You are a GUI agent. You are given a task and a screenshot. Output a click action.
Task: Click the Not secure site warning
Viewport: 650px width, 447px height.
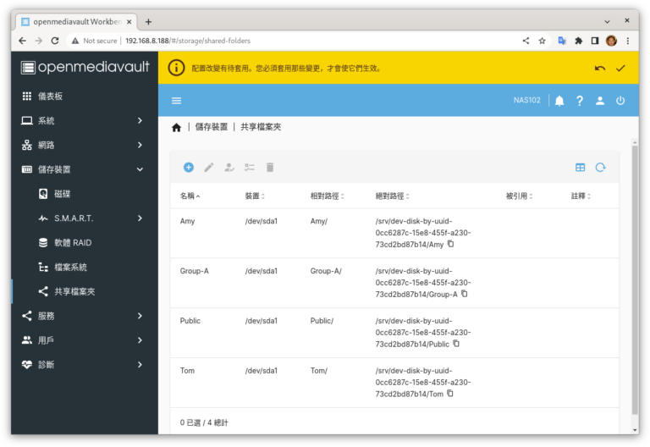click(96, 41)
